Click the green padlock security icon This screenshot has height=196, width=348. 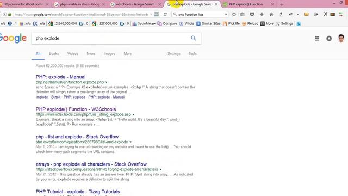click(x=10, y=15)
